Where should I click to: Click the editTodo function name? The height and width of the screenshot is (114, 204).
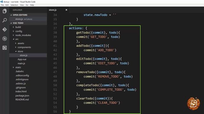pos(84,59)
